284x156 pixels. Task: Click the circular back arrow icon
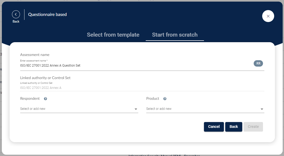(x=16, y=14)
